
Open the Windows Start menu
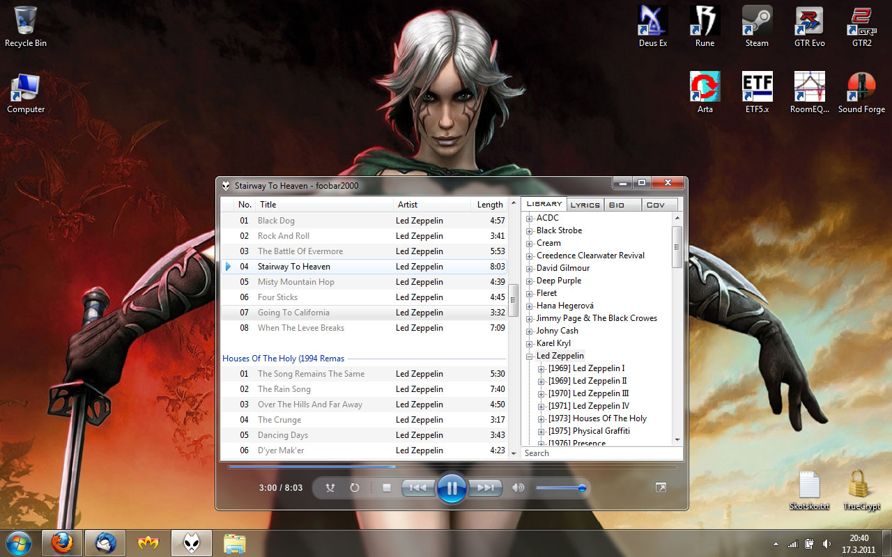pos(19,542)
